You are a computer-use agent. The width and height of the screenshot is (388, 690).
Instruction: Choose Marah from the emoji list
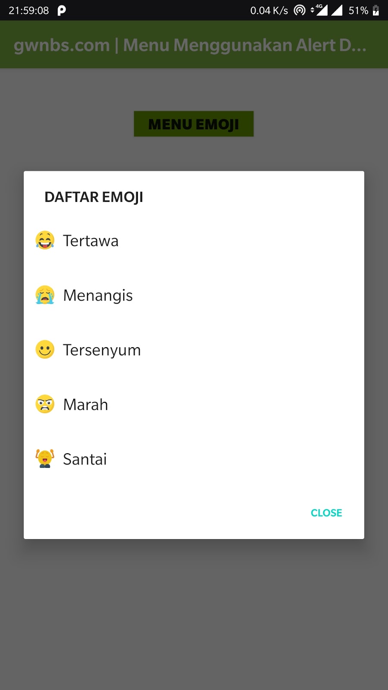pyautogui.click(x=194, y=404)
